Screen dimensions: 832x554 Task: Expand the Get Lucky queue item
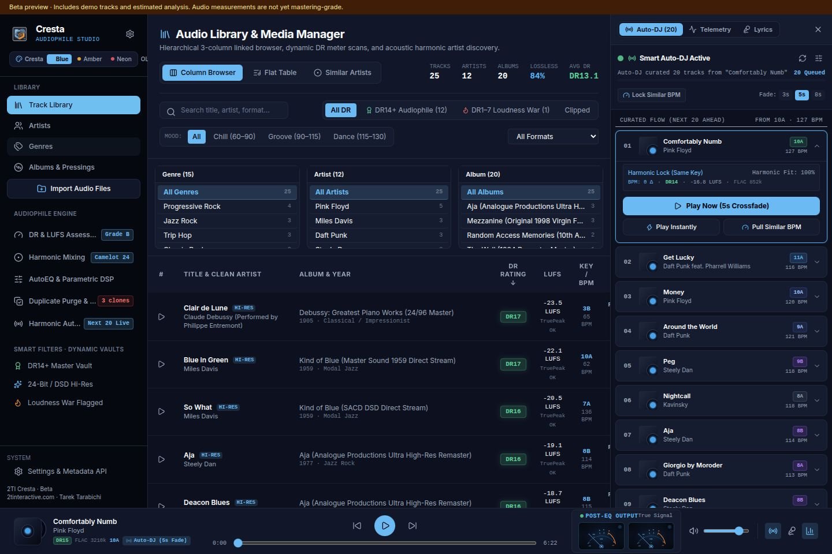(817, 262)
